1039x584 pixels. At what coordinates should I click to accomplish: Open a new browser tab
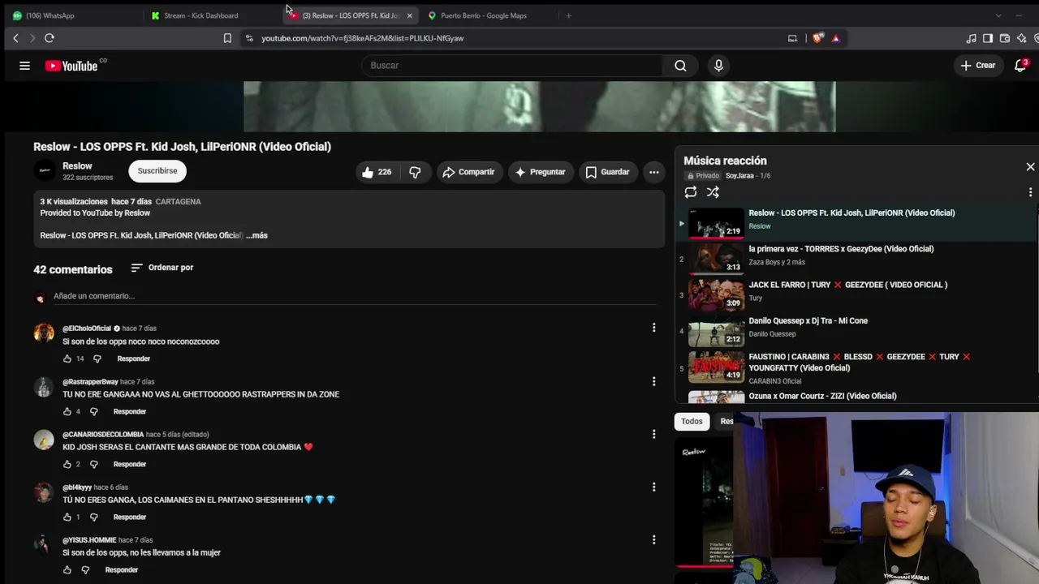(568, 15)
